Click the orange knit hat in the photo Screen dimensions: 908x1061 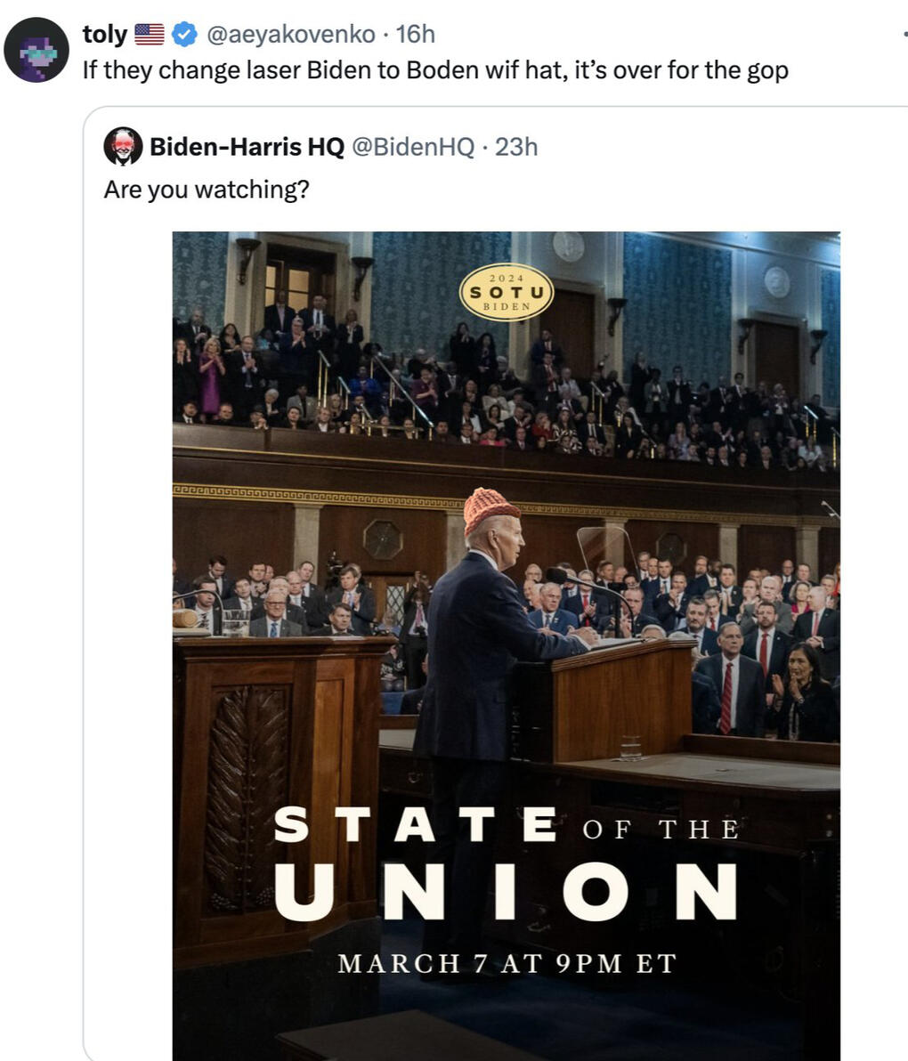tap(490, 509)
